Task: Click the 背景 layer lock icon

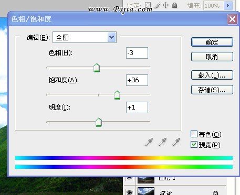Action: pyautogui.click(x=215, y=193)
